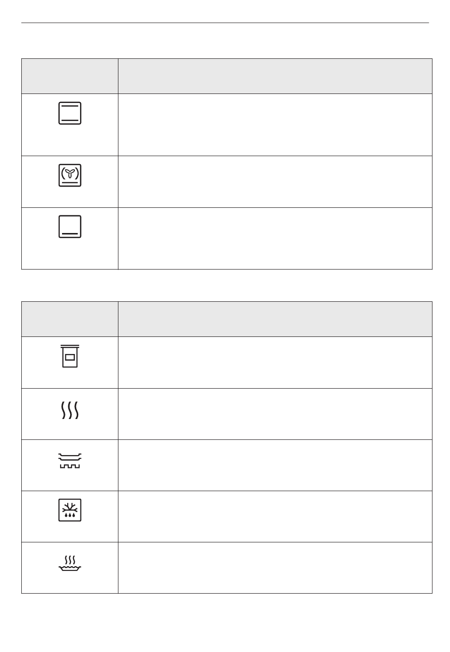This screenshot has width=450, height=652.
Task: Click the blank cell beside top-bottom heat icon
Action: (275, 125)
